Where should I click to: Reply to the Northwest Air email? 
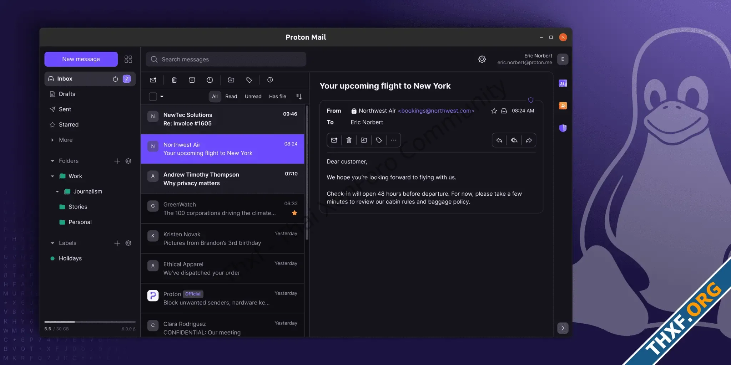click(x=499, y=140)
